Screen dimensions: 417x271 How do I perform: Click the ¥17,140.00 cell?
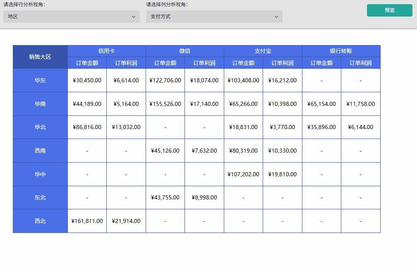pos(204,104)
